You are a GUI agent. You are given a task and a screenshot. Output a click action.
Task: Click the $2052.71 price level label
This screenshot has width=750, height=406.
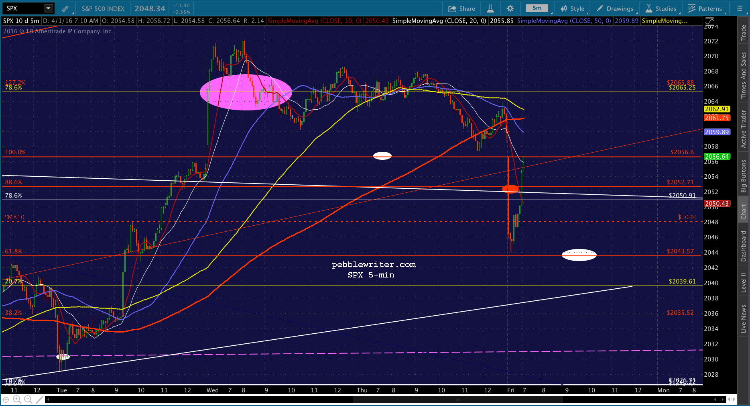680,182
